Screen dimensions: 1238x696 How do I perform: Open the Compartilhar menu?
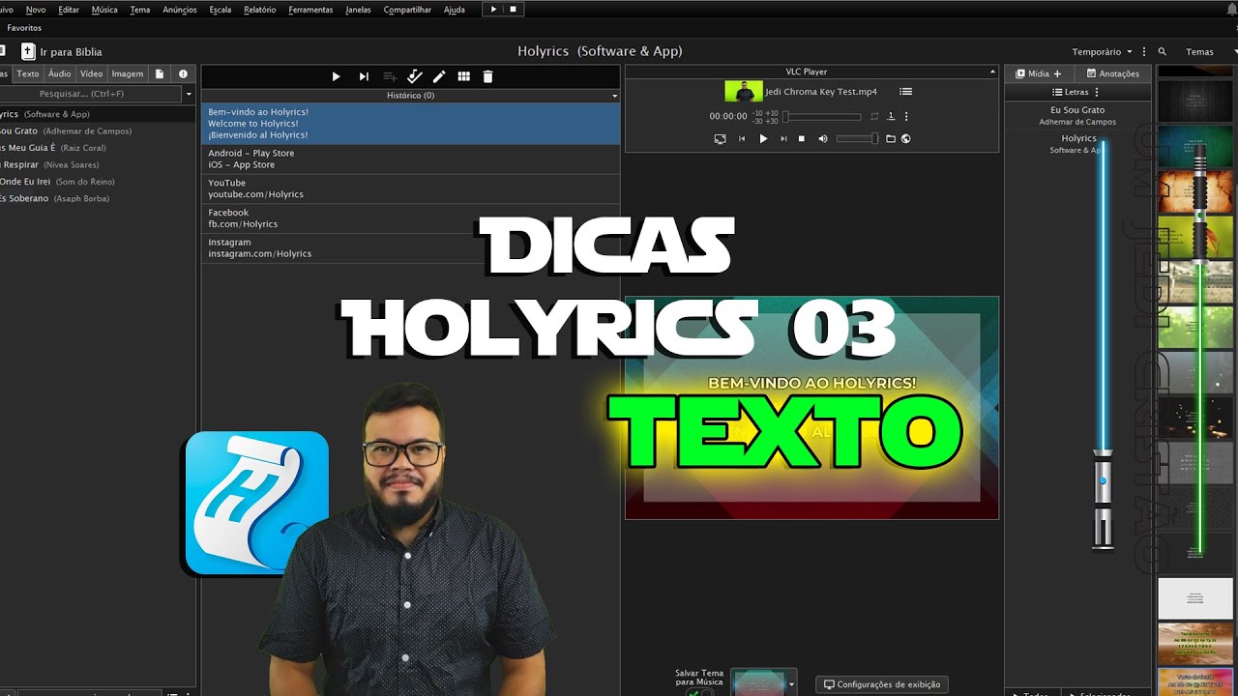(407, 10)
